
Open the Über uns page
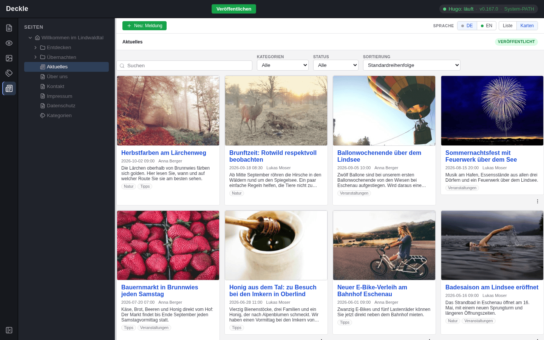[x=66, y=77]
